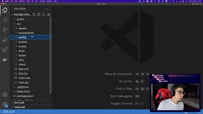Open the File menu
The image size is (203, 114).
click(x=12, y=1)
